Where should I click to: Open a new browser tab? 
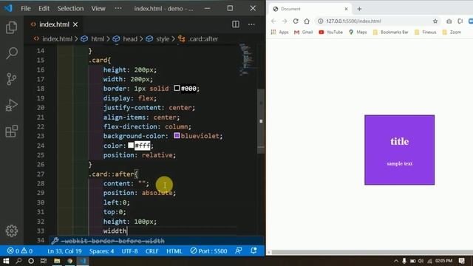pyautogui.click(x=359, y=9)
